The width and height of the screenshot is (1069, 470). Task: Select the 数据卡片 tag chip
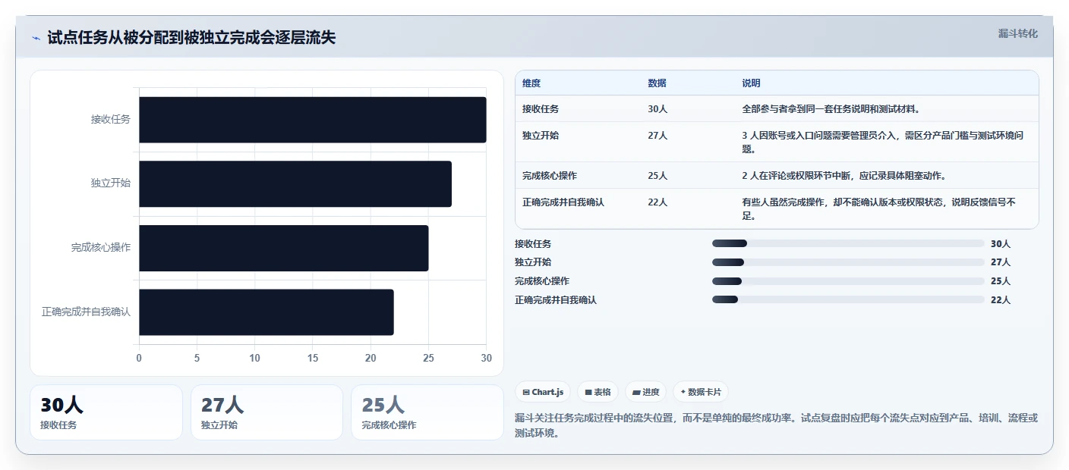pyautogui.click(x=701, y=392)
